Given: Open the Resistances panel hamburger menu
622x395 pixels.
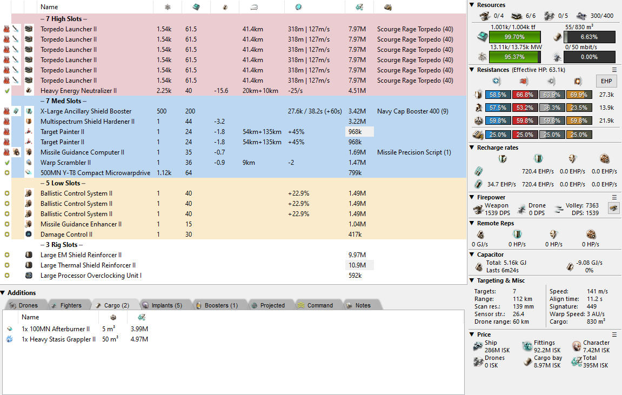Looking at the screenshot, I should [614, 70].
